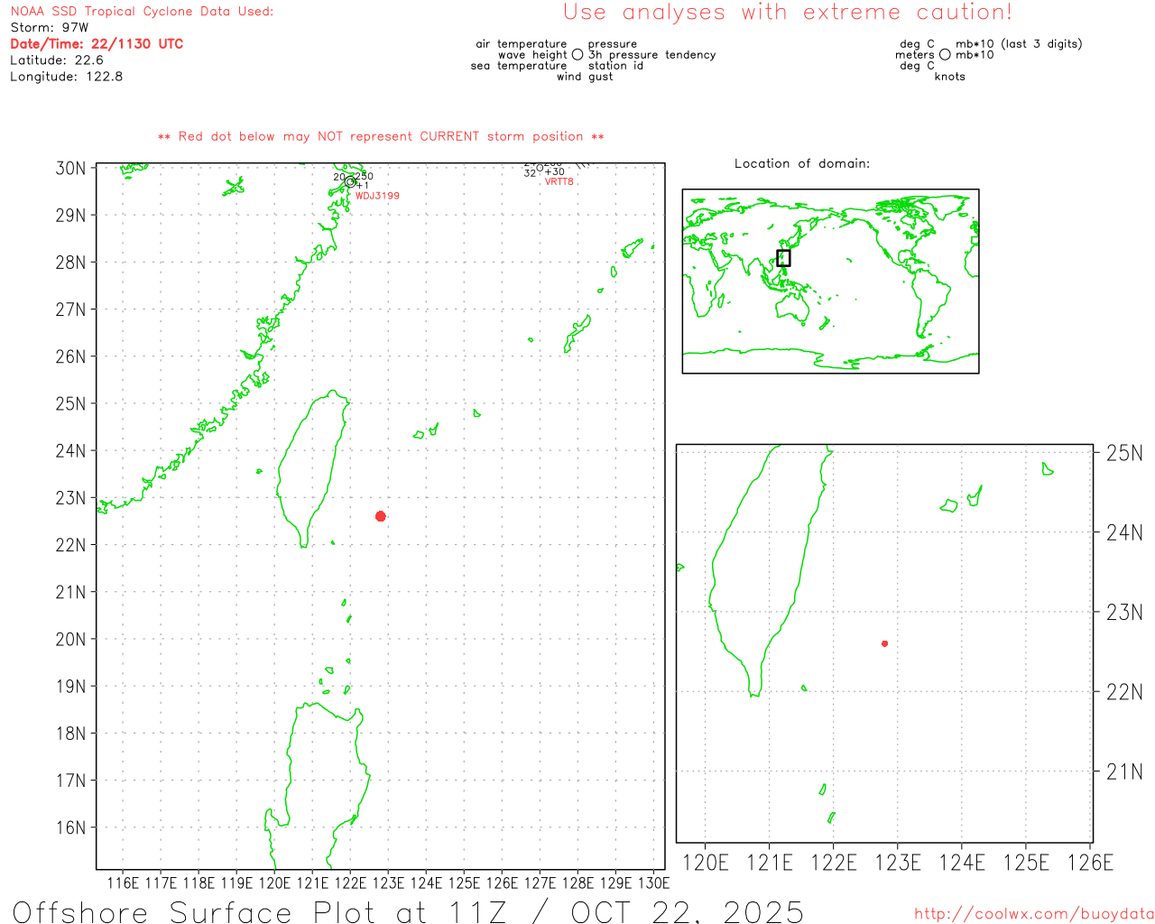Click the red dot disclaimer text above map
Image resolution: width=1155 pixels, height=924 pixels.
coord(381,137)
